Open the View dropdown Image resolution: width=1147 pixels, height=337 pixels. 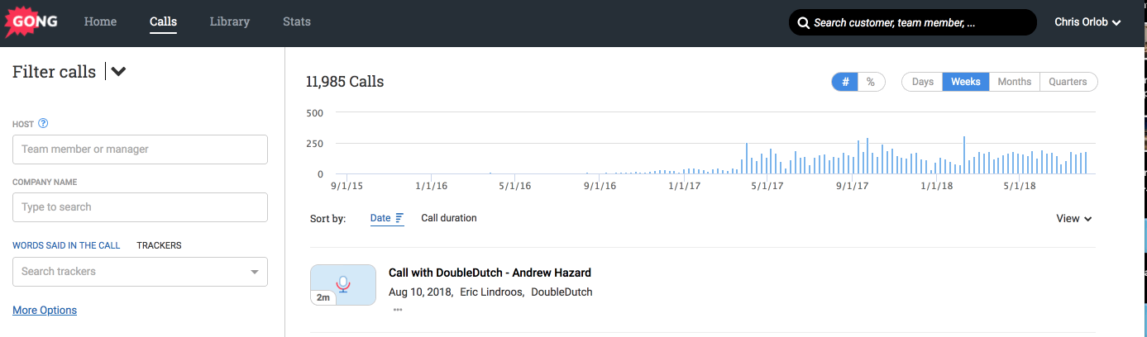(x=1074, y=219)
